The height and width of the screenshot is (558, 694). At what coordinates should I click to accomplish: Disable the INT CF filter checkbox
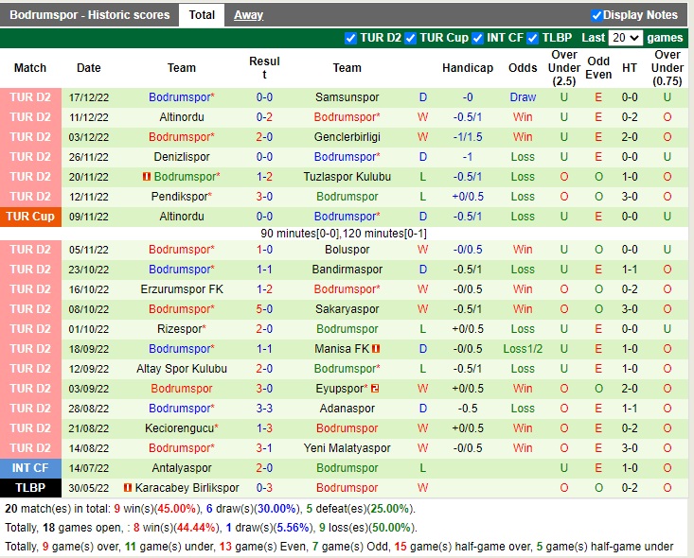pyautogui.click(x=478, y=38)
